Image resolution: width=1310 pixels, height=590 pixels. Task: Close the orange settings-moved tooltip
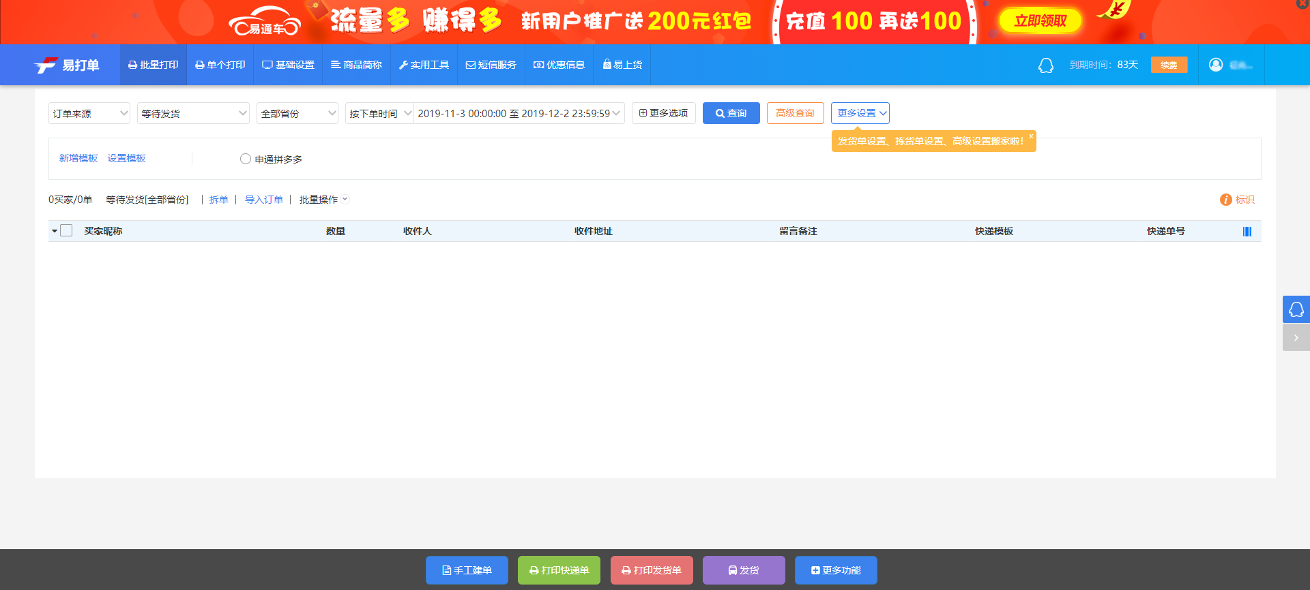pyautogui.click(x=1031, y=137)
